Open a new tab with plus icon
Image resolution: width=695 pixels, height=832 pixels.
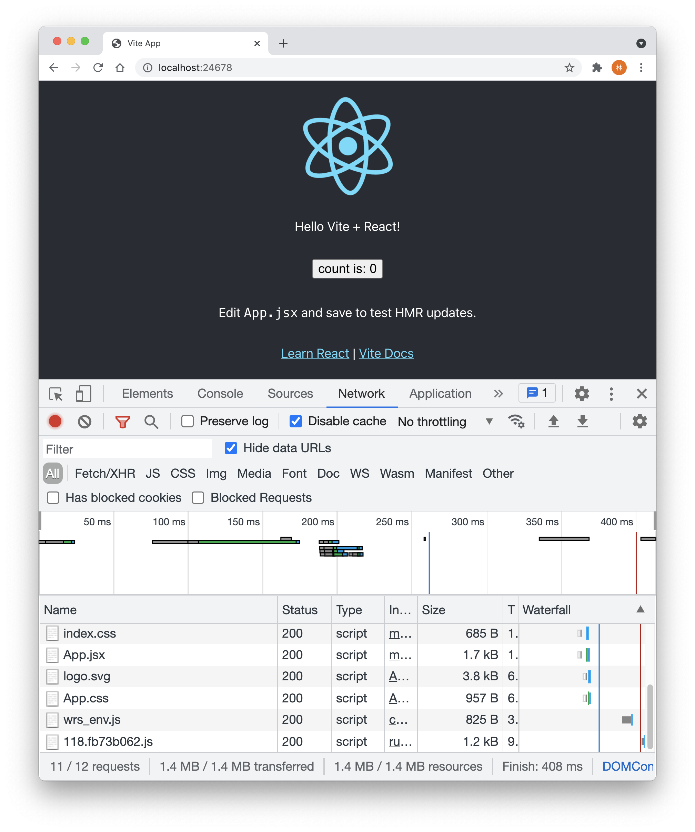(283, 43)
